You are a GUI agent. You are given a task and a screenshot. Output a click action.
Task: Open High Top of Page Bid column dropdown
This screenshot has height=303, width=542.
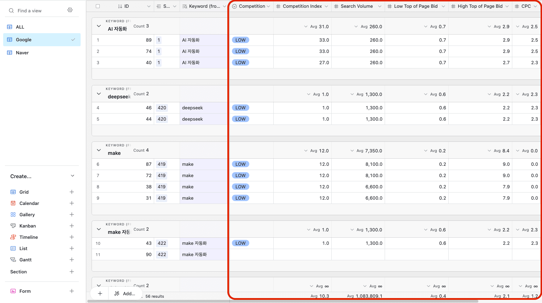point(507,6)
